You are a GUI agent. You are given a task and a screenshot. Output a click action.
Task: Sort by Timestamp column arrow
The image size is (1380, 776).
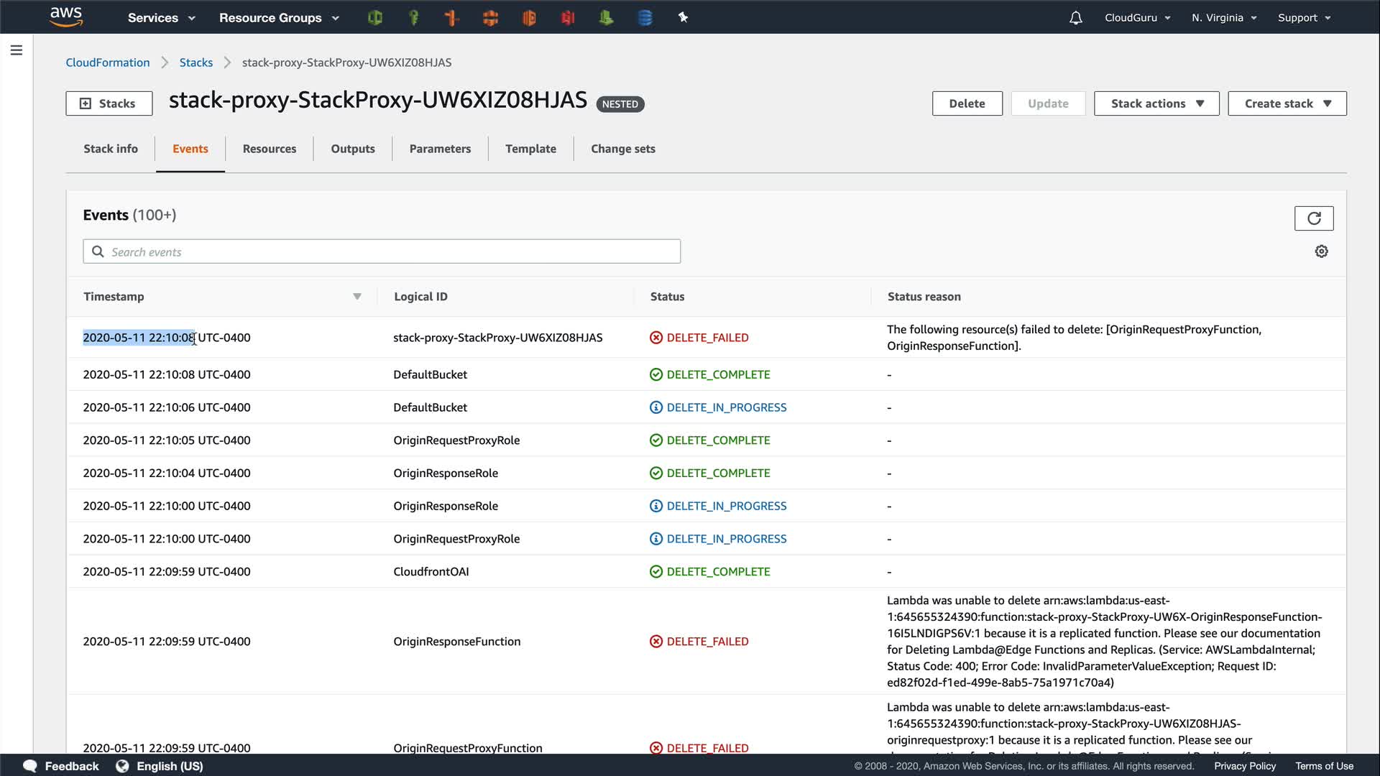click(x=356, y=297)
